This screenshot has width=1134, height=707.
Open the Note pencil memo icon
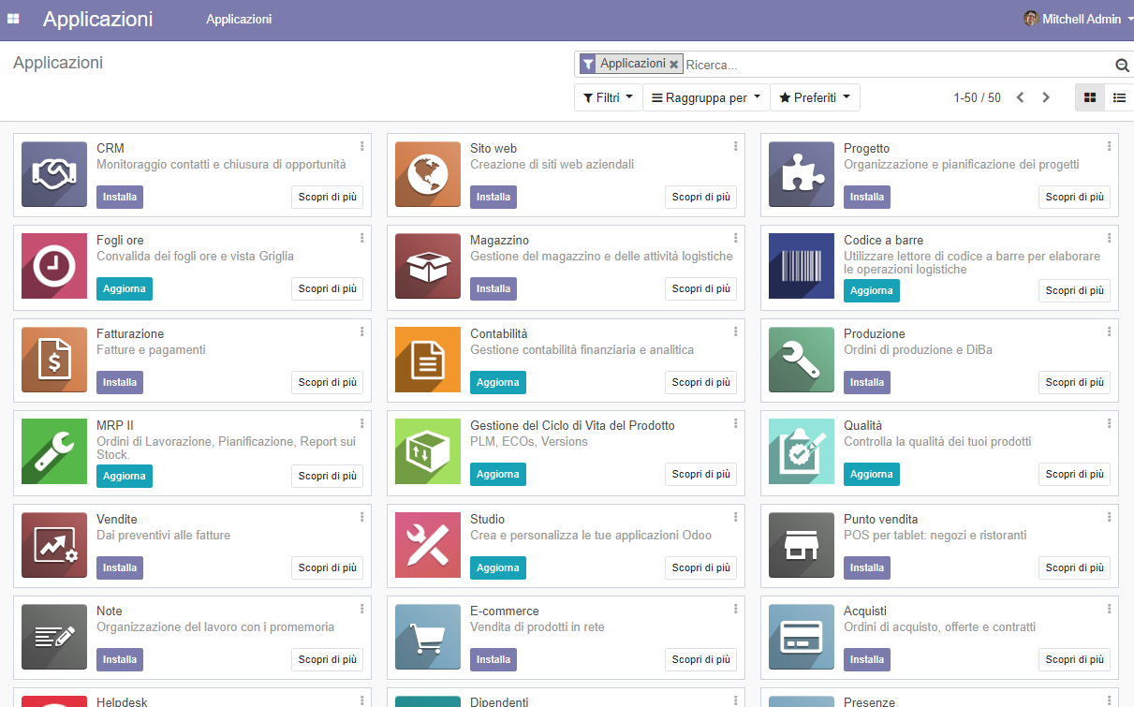coord(53,637)
